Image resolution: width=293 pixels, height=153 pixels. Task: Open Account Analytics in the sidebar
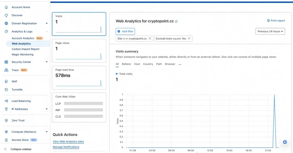pos(23,38)
